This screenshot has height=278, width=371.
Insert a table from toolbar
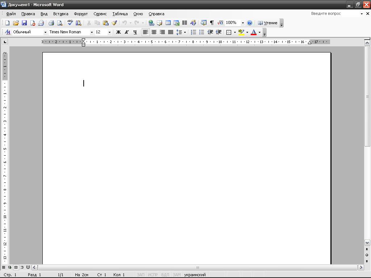tap(168, 23)
